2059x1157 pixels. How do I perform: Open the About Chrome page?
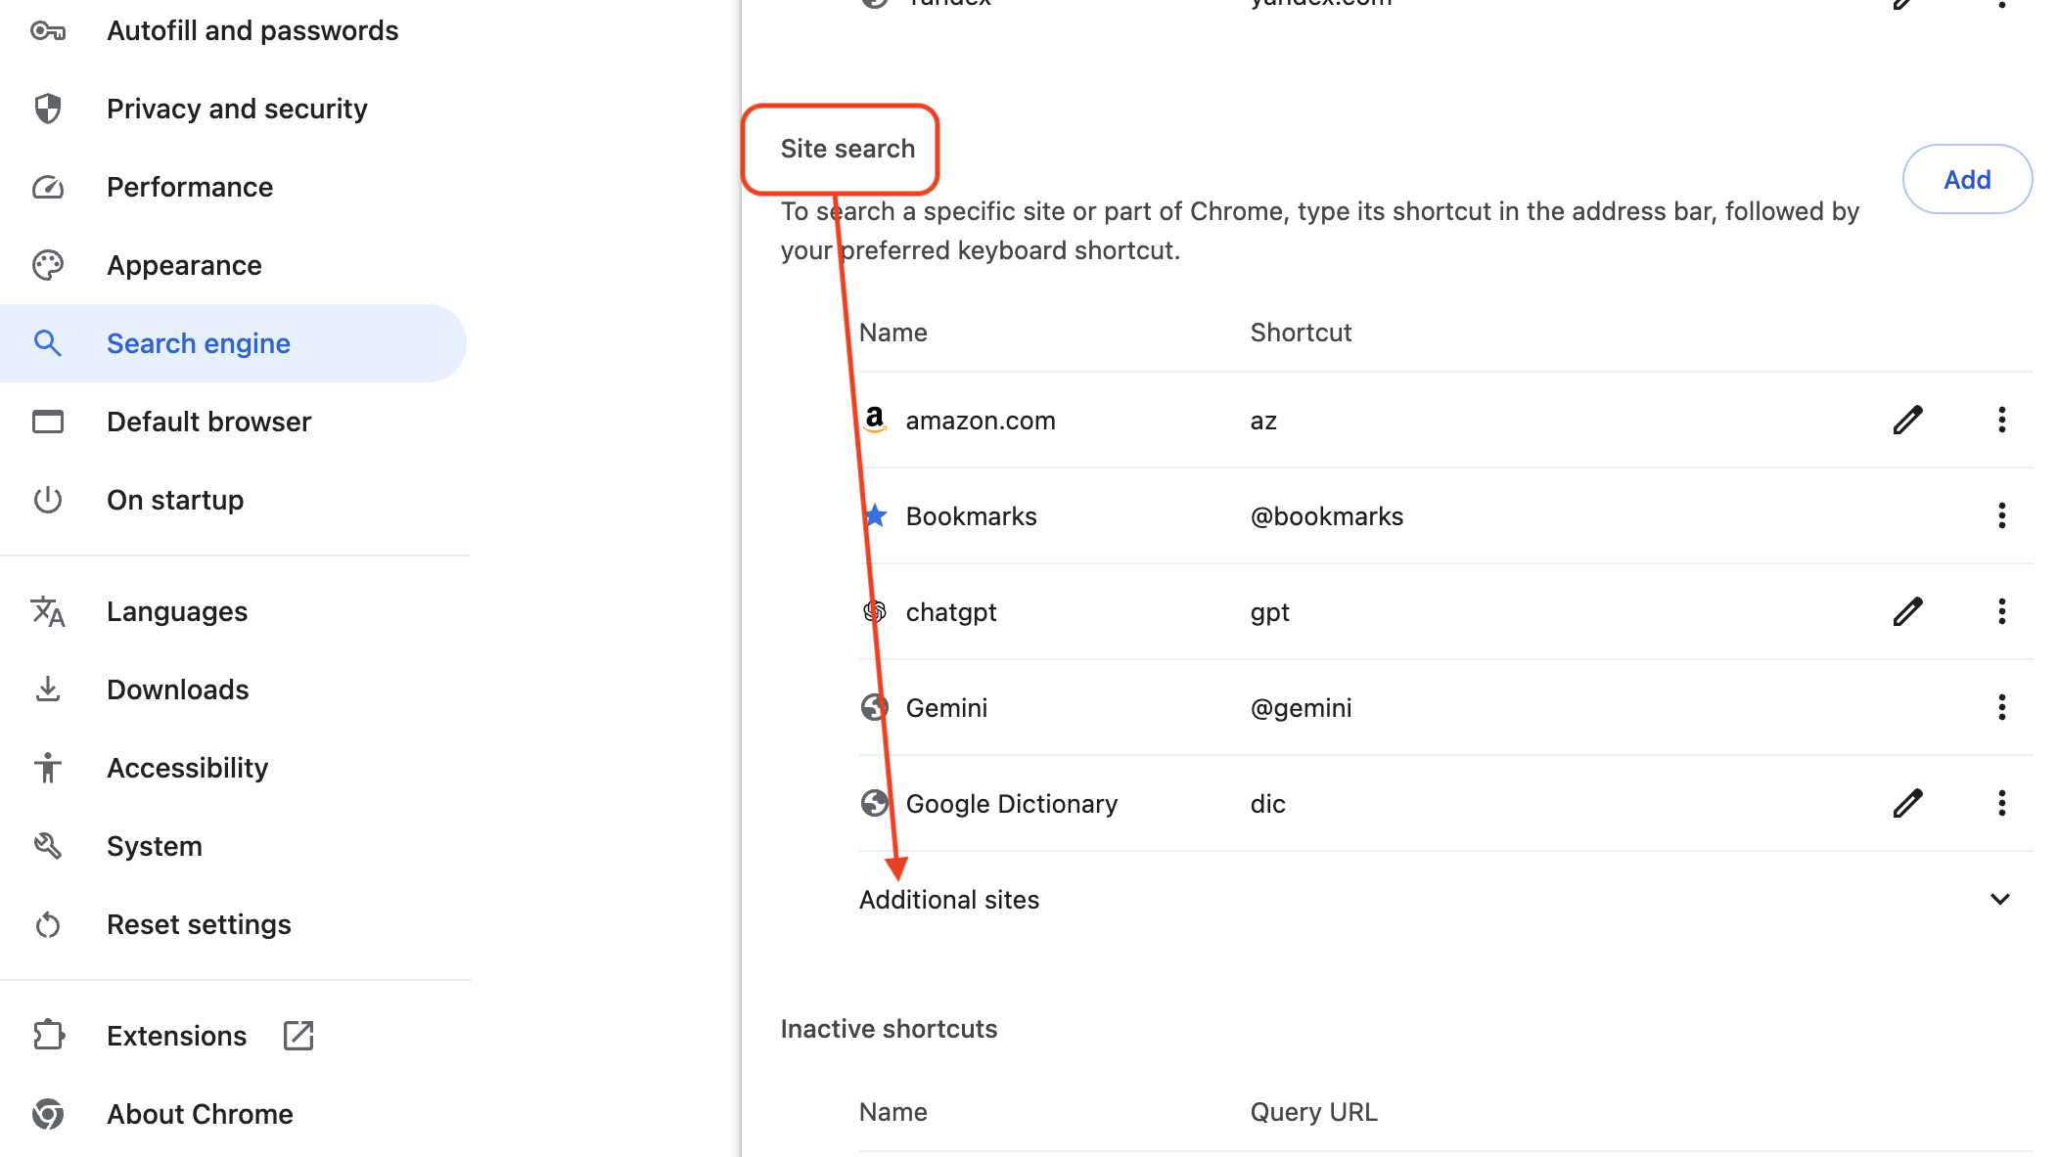click(200, 1115)
